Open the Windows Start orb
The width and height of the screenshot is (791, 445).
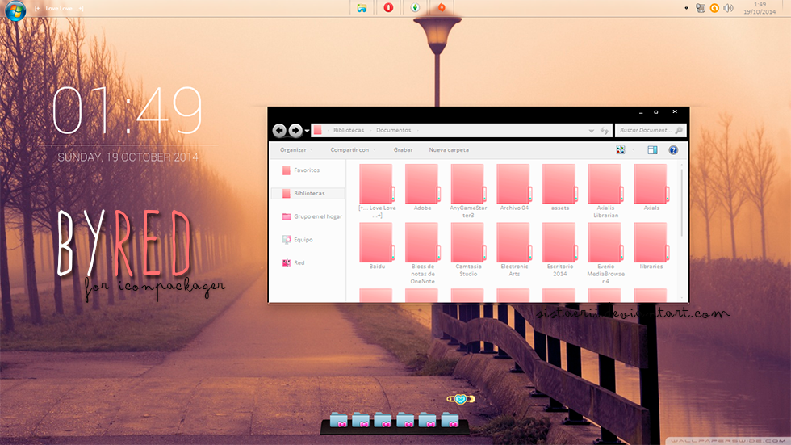point(15,10)
